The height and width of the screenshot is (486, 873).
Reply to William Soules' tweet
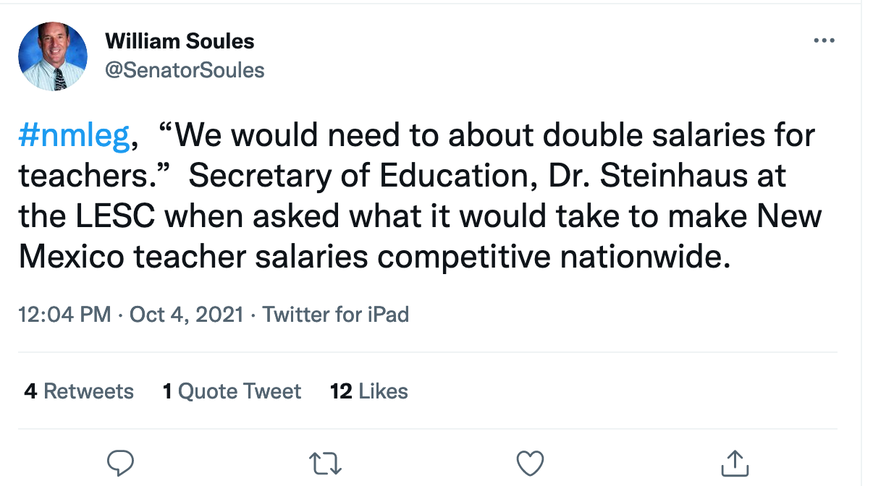coord(121,461)
